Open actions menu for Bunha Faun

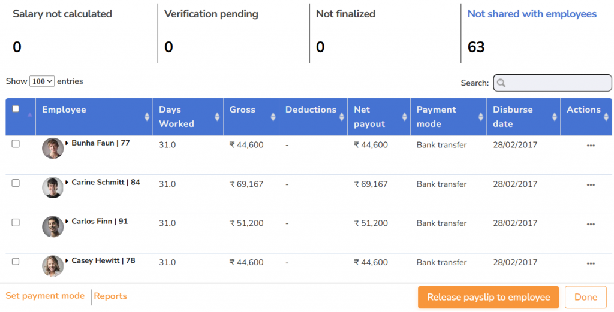(x=591, y=146)
